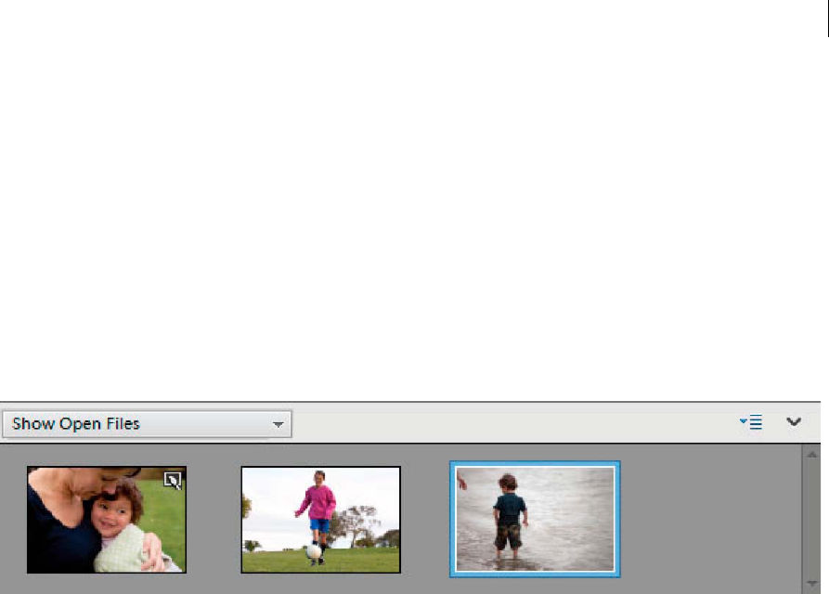Screen dimensions: 829x594
Task: Click the Photo Bin scrollbar up arrow
Action: 812,455
